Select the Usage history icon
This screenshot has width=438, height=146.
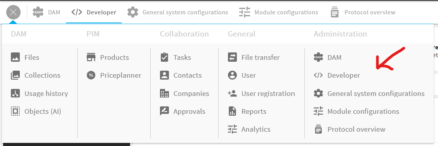pos(16,93)
